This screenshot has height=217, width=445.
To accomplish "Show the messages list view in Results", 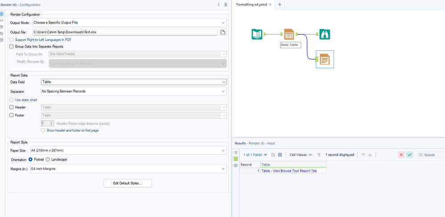I will coord(235,153).
